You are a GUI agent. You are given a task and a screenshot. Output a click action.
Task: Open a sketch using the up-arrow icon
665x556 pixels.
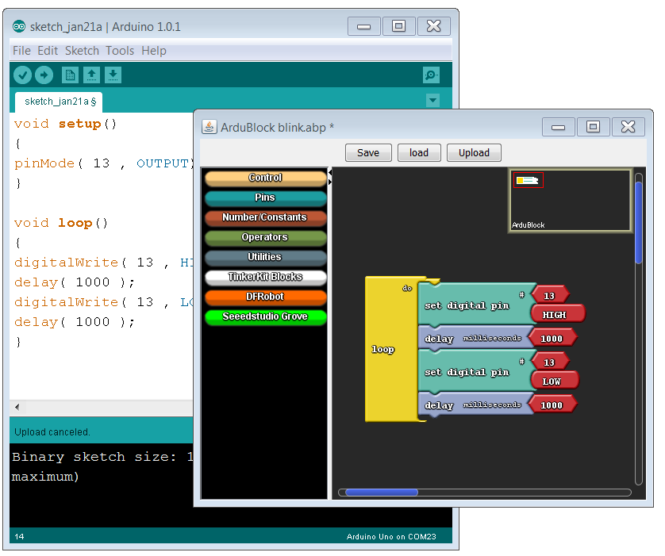point(92,75)
